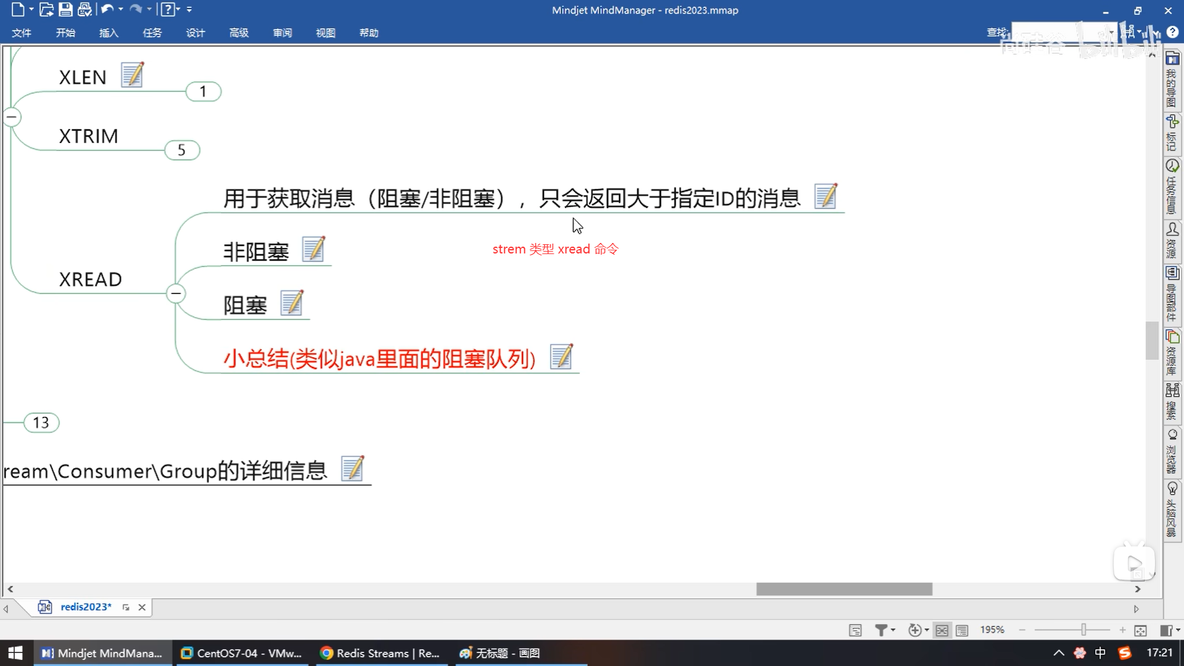
Task: Expand the XTRIM subtopics showing 5
Action: [x=182, y=150]
